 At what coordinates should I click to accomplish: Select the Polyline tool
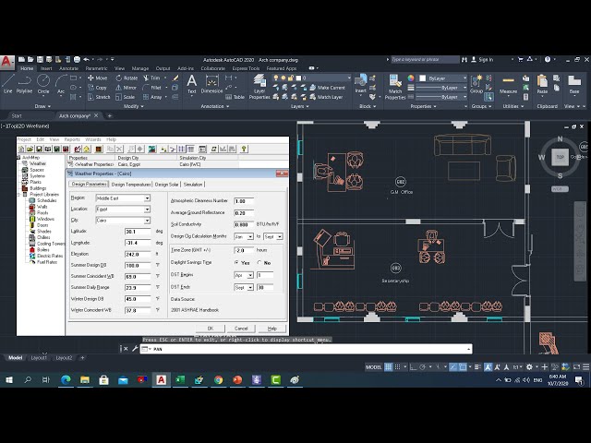[24, 84]
